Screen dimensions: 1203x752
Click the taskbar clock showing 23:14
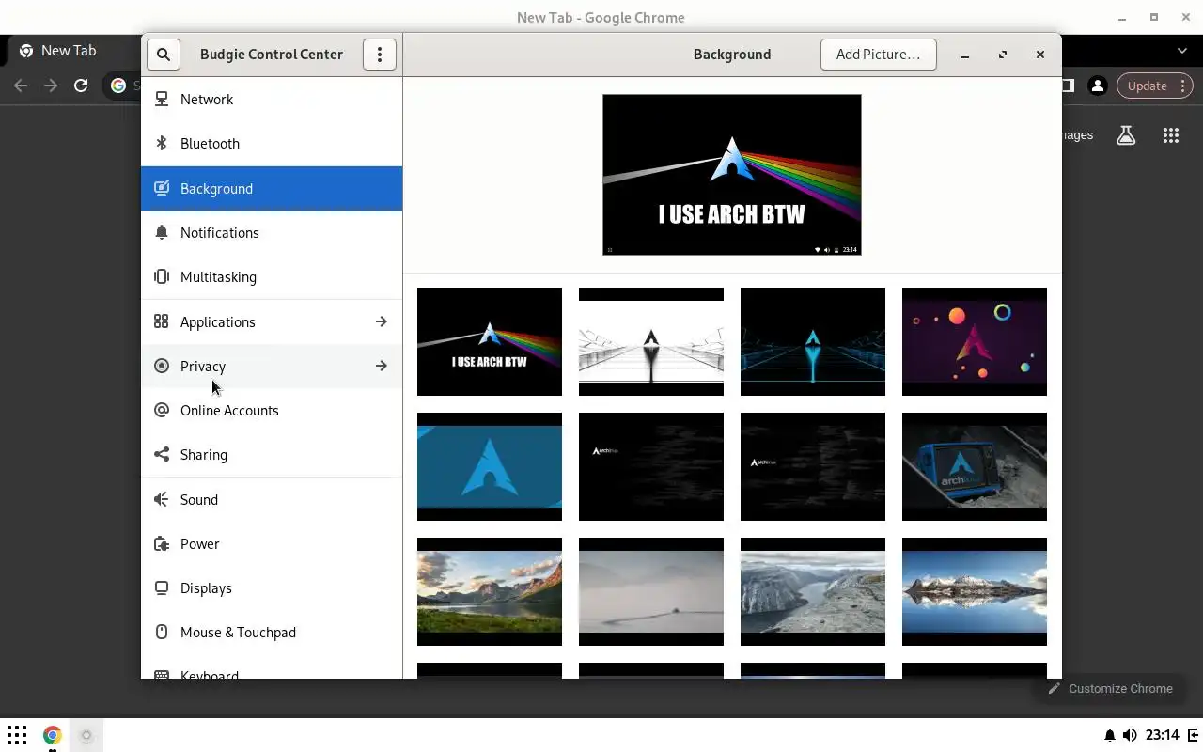click(1163, 735)
